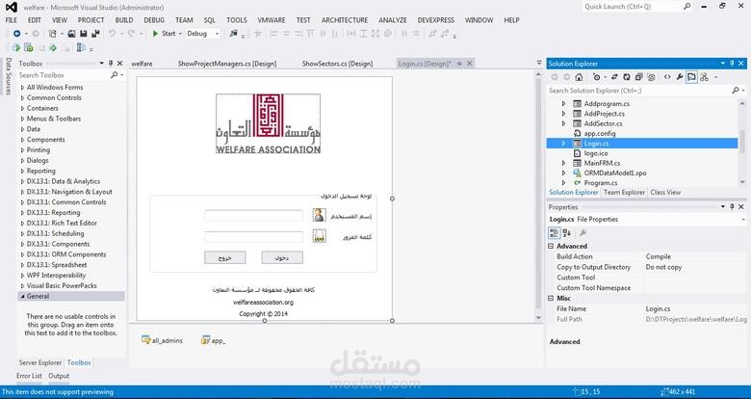751x399 pixels.
Task: Click View Code icon in Solution Explorer
Action: [x=667, y=77]
